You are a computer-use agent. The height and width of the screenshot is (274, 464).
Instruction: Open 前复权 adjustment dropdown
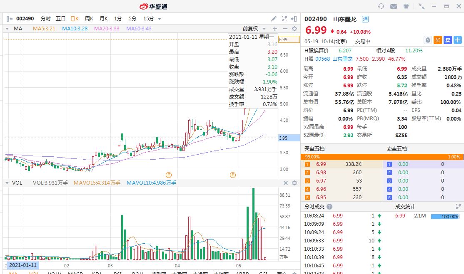click(254, 29)
